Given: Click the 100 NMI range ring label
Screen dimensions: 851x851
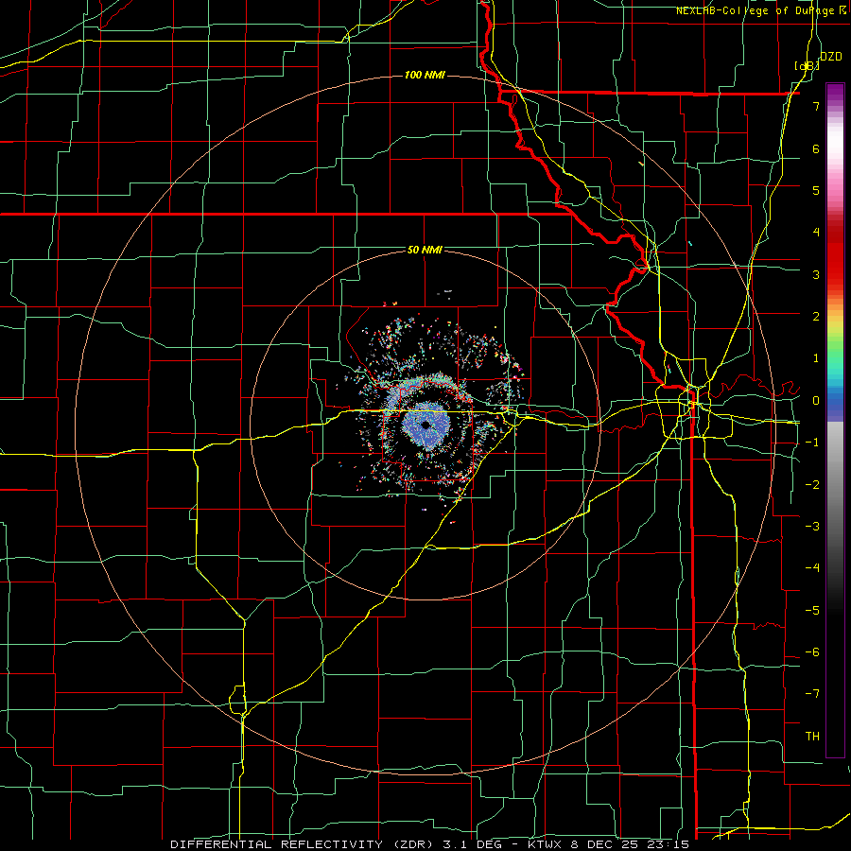Looking at the screenshot, I should [x=425, y=75].
